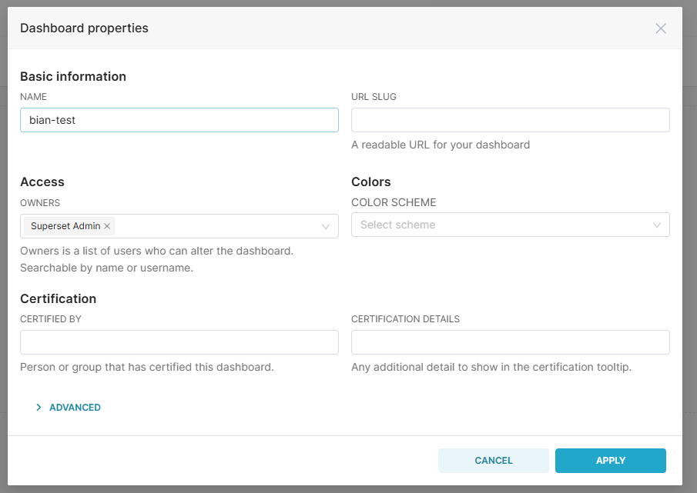Click the Cancel button
The image size is (697, 493).
point(494,461)
